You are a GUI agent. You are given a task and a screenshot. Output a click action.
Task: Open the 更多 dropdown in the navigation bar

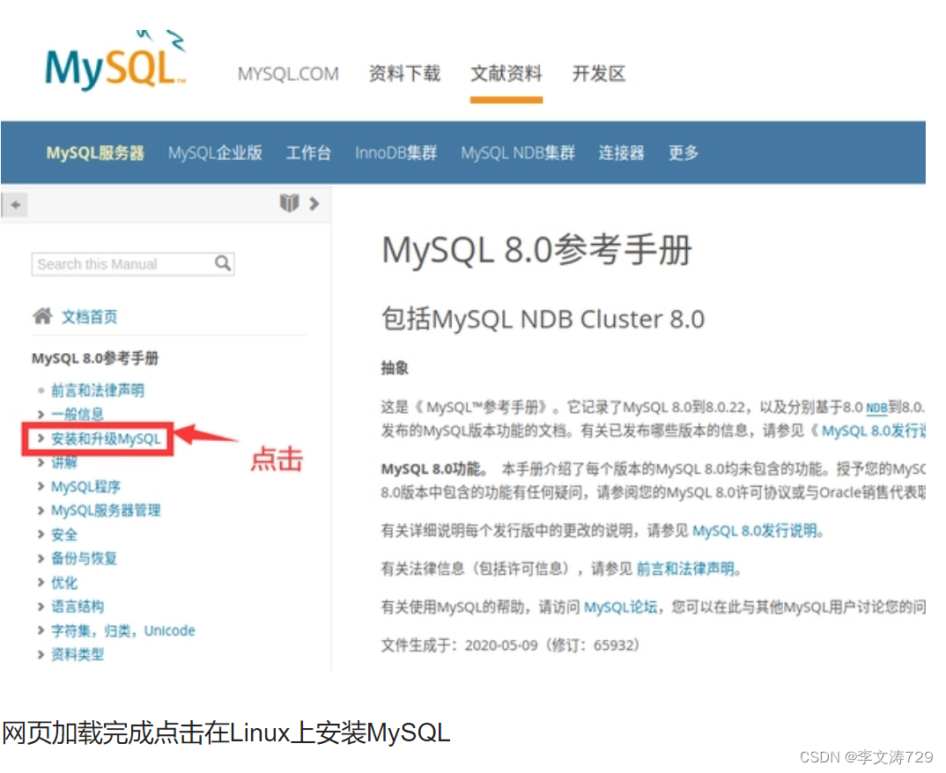point(683,151)
